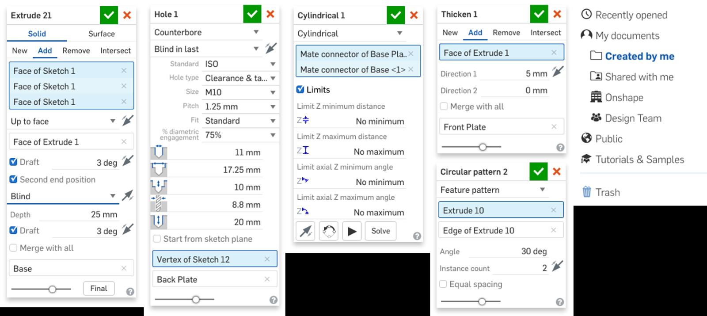Click the reorient secondary axis icon
The width and height of the screenshot is (707, 316).
[329, 231]
